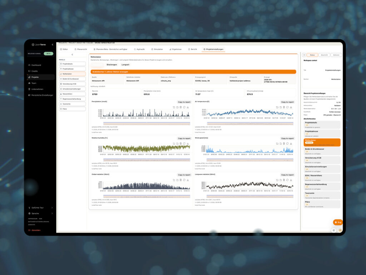Click the Precipitation chart range slider

[147, 123]
